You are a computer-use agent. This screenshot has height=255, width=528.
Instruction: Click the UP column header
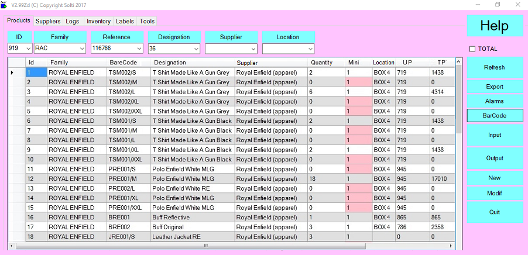point(412,63)
